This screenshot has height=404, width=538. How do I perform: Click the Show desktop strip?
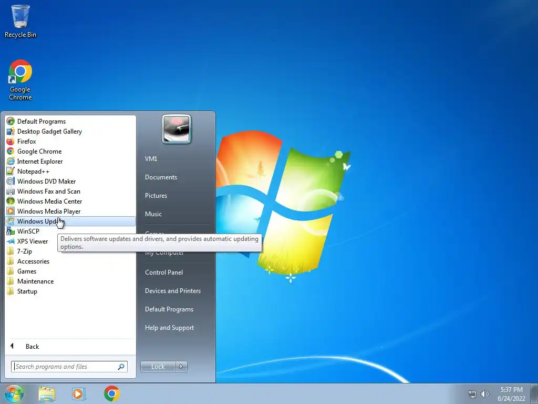tap(535, 393)
